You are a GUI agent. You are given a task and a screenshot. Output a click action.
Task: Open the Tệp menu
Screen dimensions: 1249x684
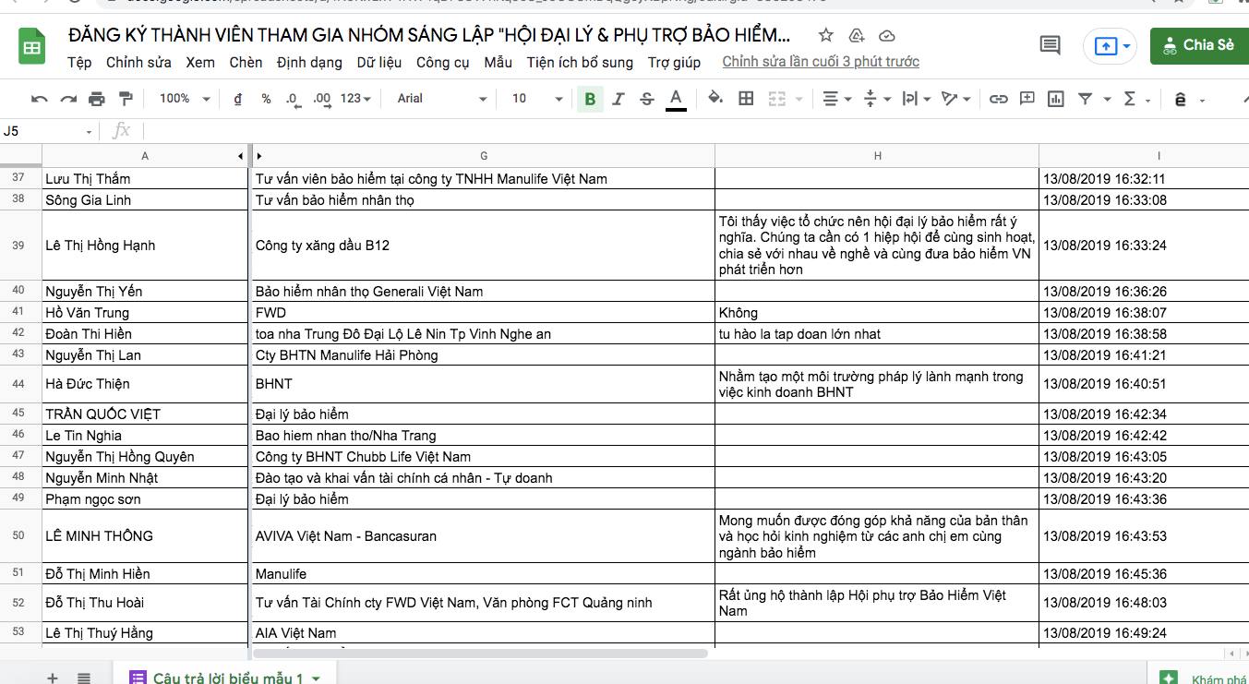pos(79,63)
